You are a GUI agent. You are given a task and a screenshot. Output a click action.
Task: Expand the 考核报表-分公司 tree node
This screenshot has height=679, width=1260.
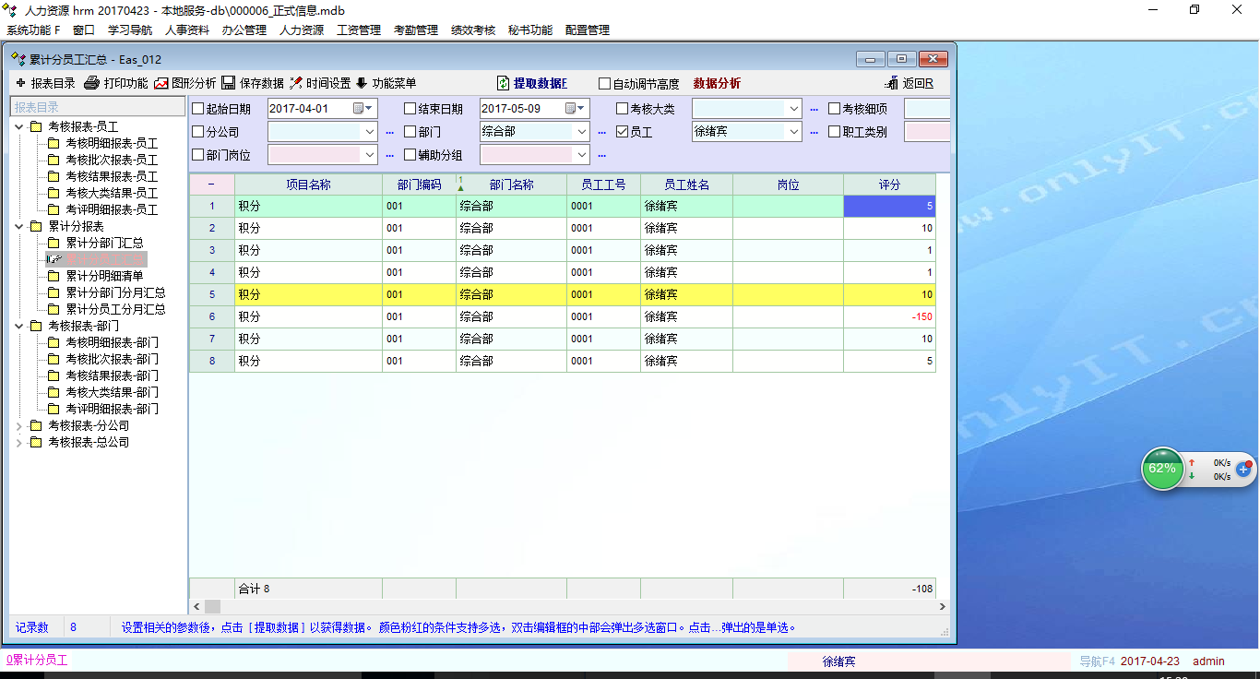coord(19,425)
